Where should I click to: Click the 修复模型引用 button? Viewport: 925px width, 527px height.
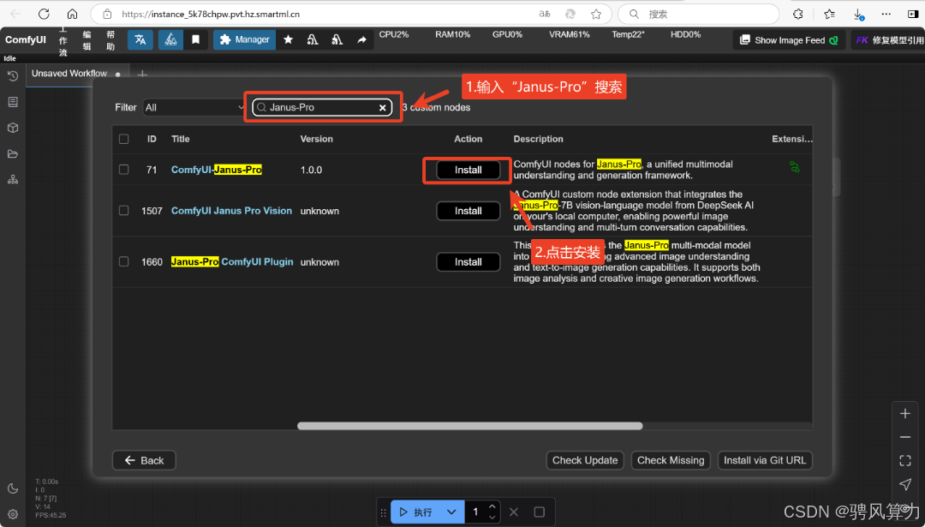point(888,40)
